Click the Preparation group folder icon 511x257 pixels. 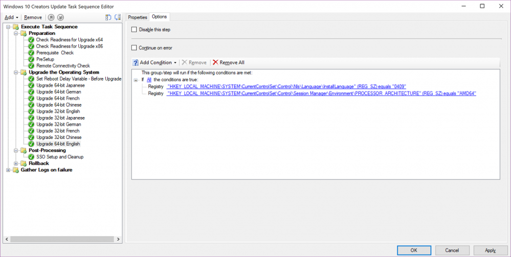point(24,33)
